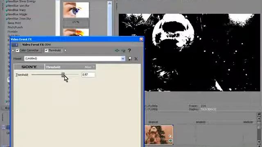
Task: Select News Print in the effects list
Action: coord(14,23)
